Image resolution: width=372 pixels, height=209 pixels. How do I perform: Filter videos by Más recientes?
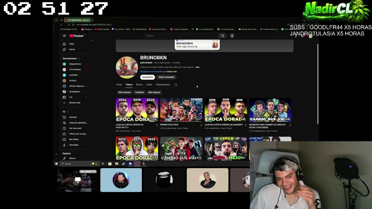tap(125, 92)
